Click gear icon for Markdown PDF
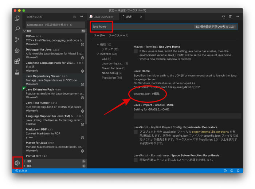The width and height of the screenshot is (255, 189). point(82,138)
